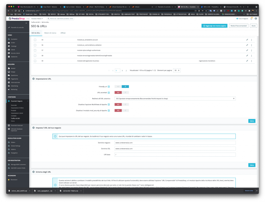Open Generale submenu item
The width and height of the screenshot is (265, 202).
coord(14,105)
